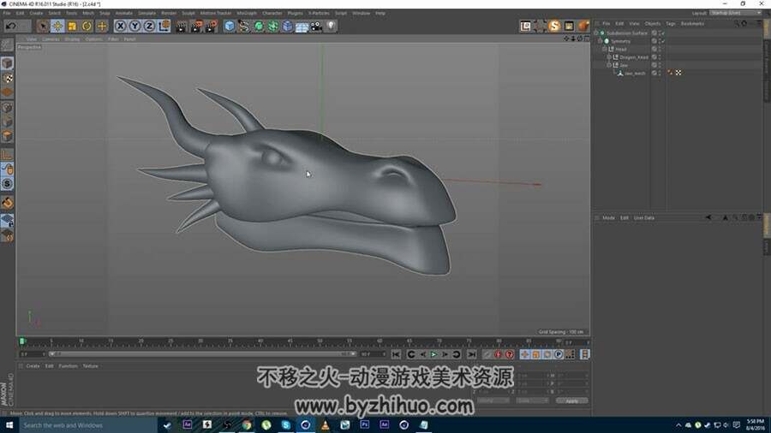Open the File menu
Image resolution: width=771 pixels, height=433 pixels.
point(7,13)
